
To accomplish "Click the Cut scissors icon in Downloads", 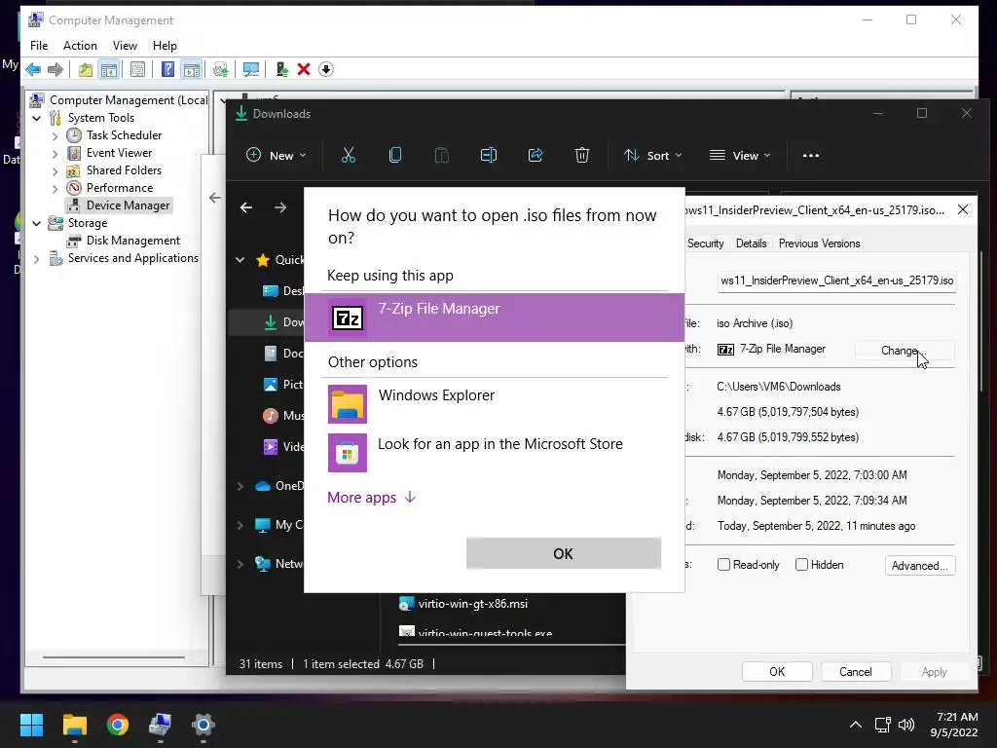I will [349, 155].
